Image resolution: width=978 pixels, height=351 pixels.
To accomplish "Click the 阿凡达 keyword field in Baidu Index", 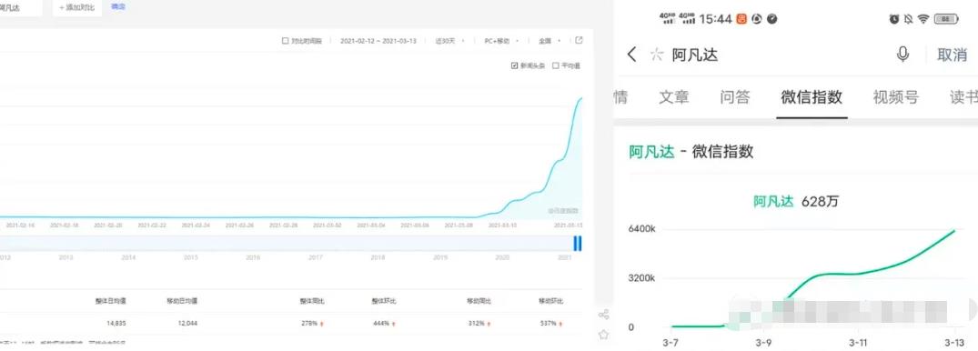I will click(x=21, y=8).
